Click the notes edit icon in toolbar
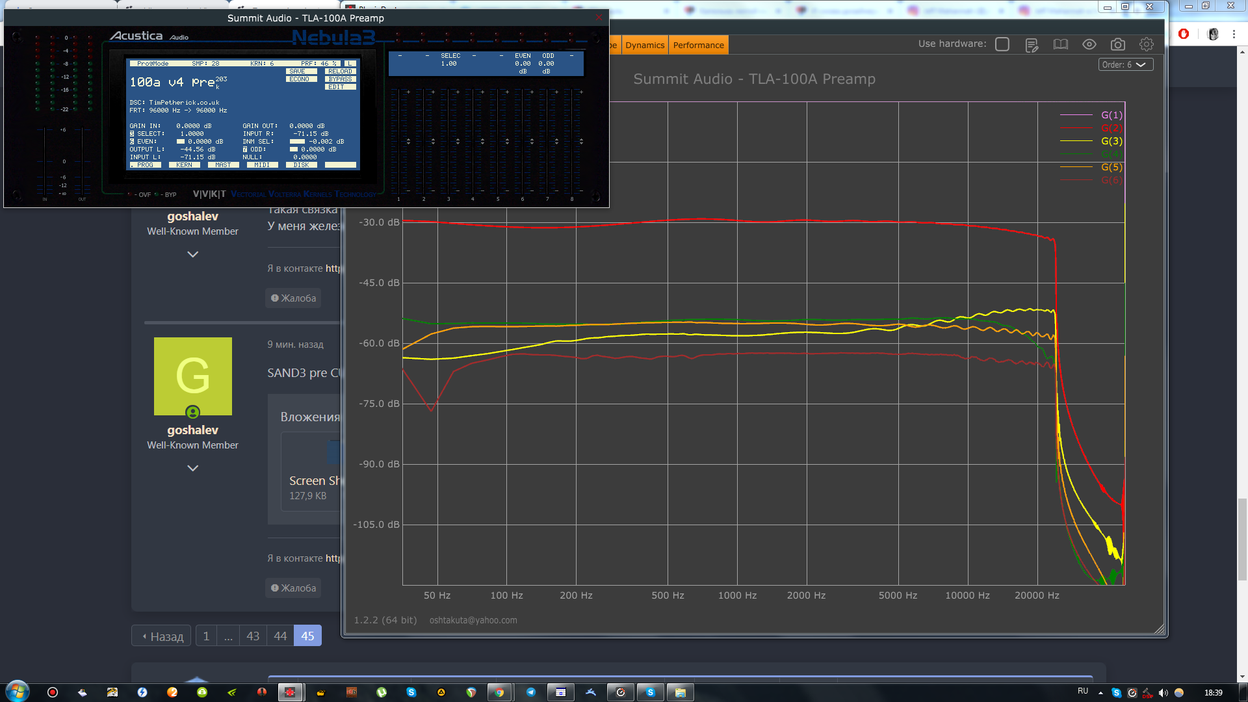The image size is (1248, 702). 1032,45
